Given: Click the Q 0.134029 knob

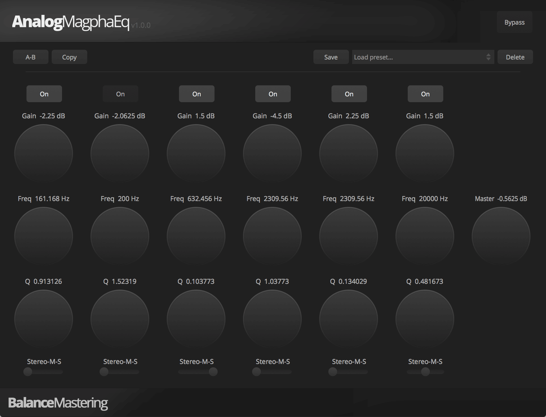Looking at the screenshot, I should (349, 319).
